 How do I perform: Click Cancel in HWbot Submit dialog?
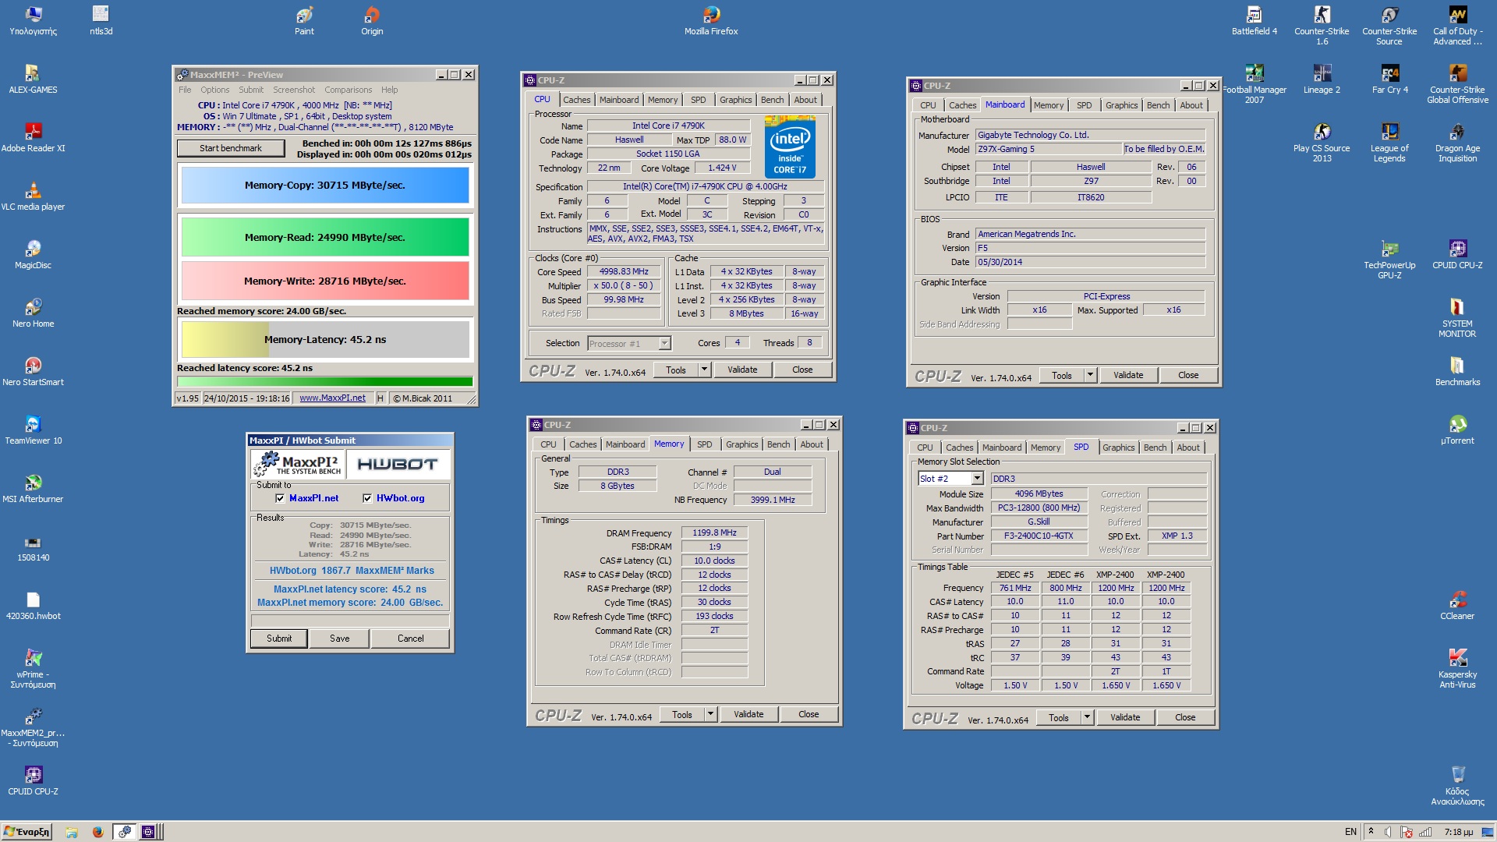pos(410,639)
